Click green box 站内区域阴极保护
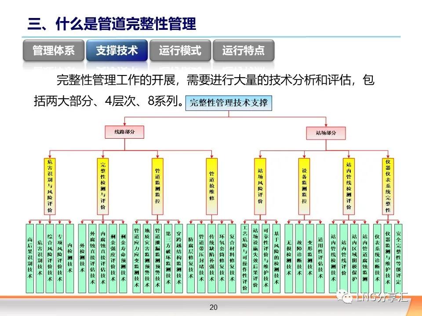The height and width of the screenshot is (316, 422). click(x=354, y=259)
